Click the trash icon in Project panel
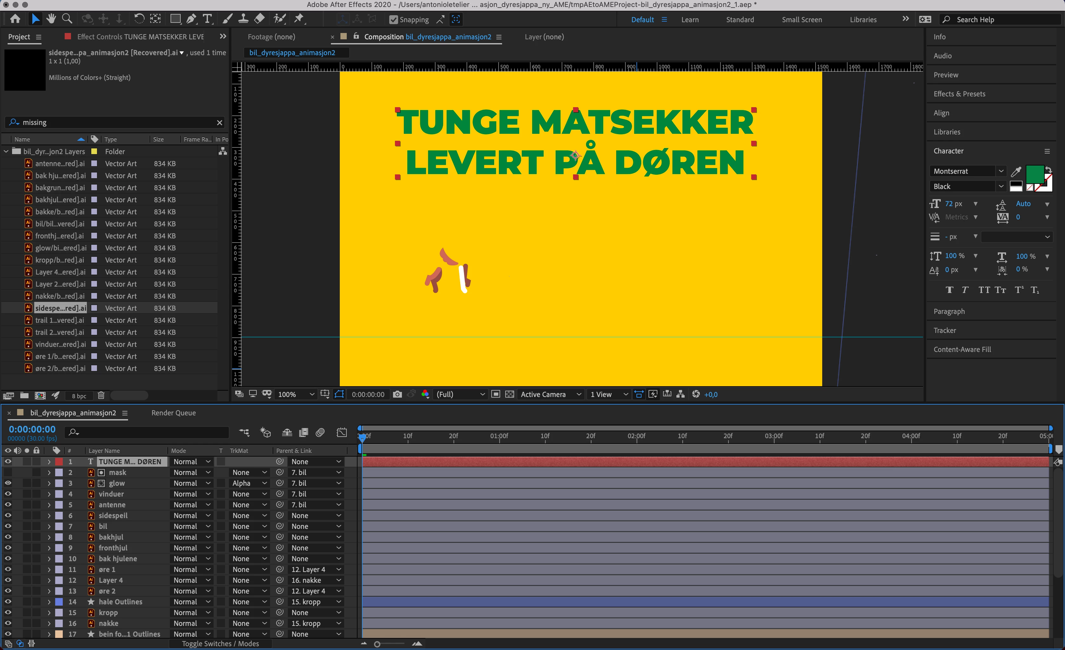The width and height of the screenshot is (1065, 650). pyautogui.click(x=101, y=395)
